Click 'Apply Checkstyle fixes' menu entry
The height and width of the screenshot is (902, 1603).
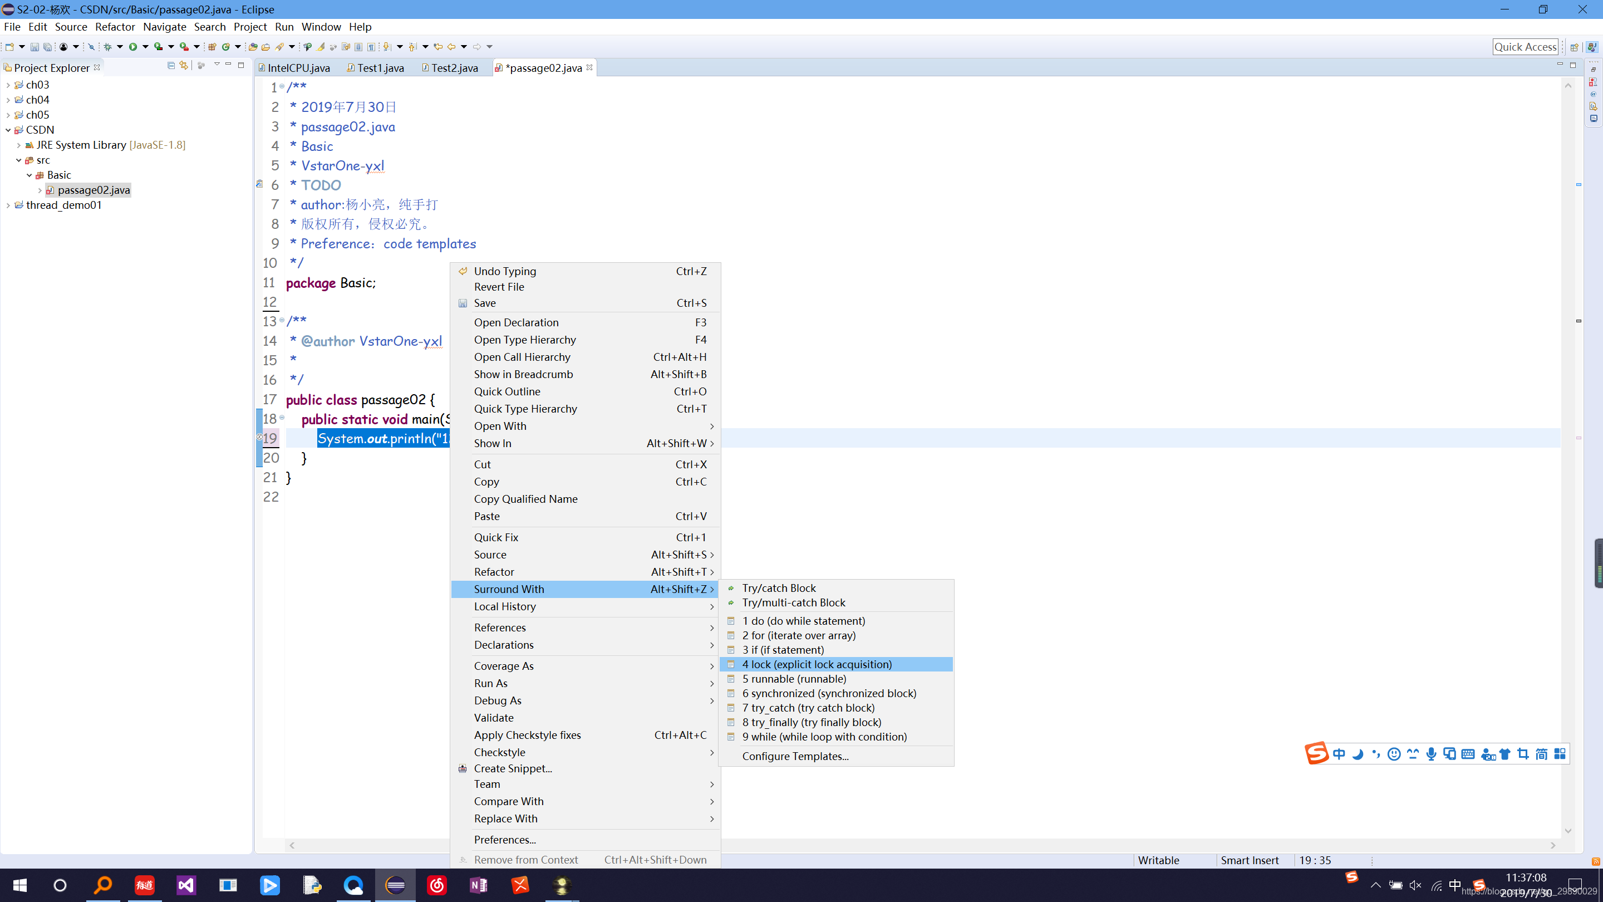click(527, 734)
